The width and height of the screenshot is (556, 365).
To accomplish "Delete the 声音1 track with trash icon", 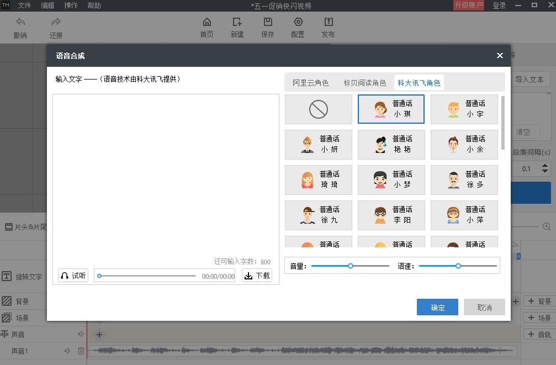I will (x=81, y=351).
